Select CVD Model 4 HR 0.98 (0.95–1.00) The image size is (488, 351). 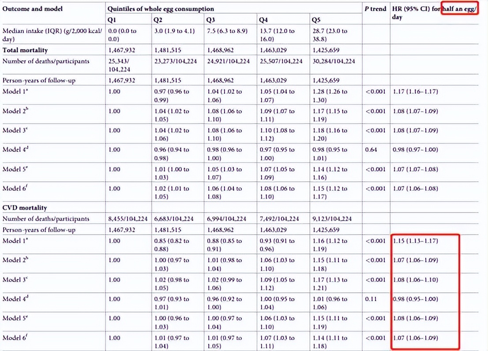click(415, 299)
